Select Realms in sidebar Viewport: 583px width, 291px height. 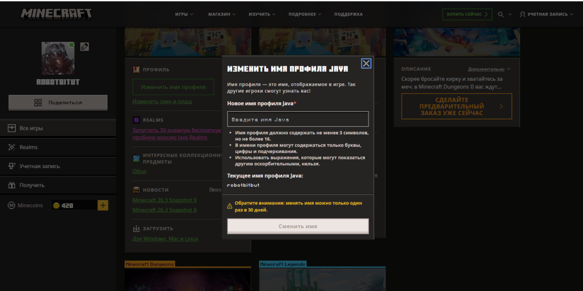click(58, 147)
